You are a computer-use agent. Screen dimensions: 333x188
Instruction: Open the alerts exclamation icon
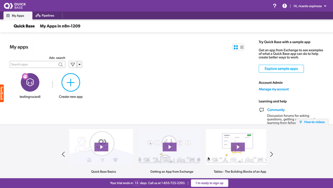[x=284, y=6]
